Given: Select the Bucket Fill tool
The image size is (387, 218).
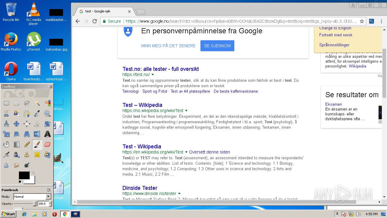Looking at the screenshot, I should 6,144.
